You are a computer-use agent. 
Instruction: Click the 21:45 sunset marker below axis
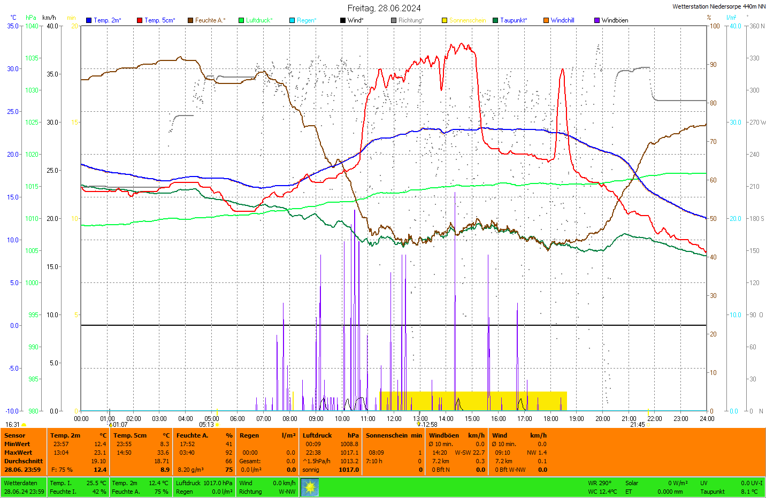[x=637, y=425]
